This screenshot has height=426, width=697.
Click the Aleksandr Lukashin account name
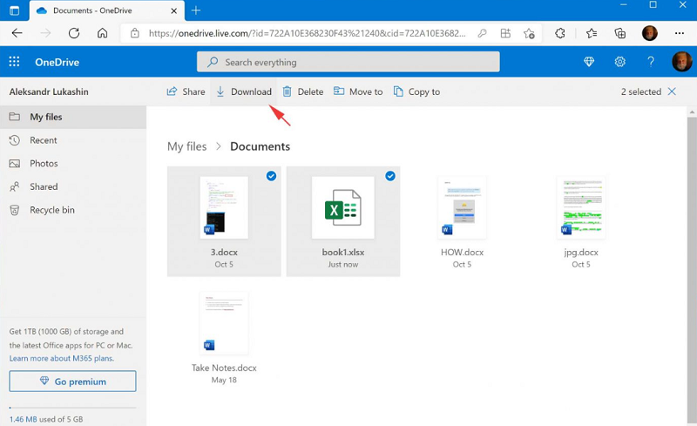pyautogui.click(x=49, y=91)
